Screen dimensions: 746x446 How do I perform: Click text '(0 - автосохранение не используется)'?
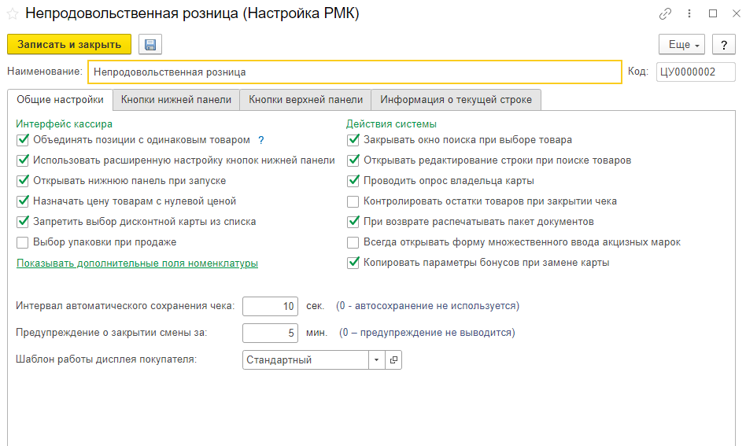428,306
